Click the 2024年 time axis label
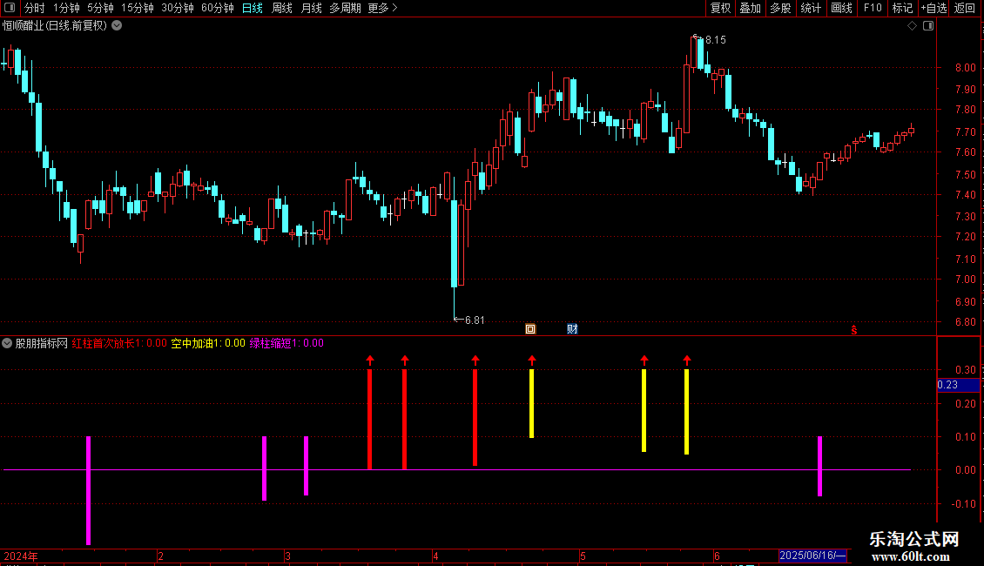Image resolution: width=984 pixels, height=566 pixels. point(21,556)
